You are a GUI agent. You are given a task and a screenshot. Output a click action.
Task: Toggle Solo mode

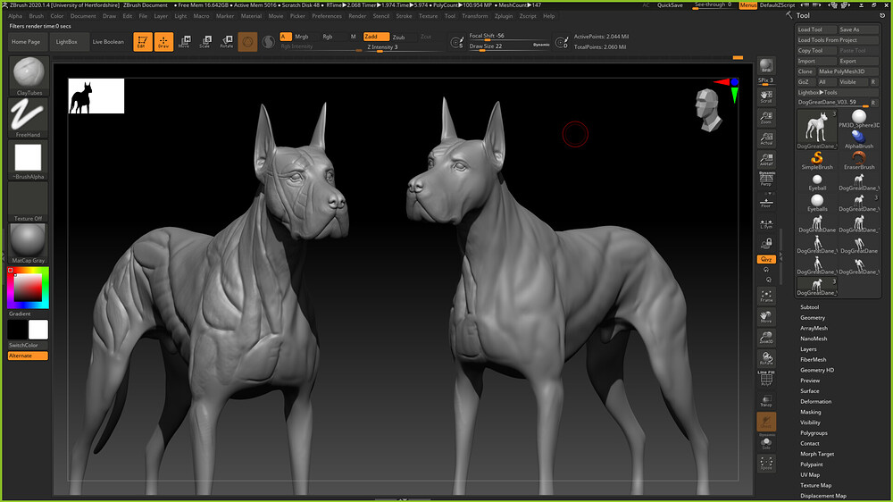[x=766, y=443]
